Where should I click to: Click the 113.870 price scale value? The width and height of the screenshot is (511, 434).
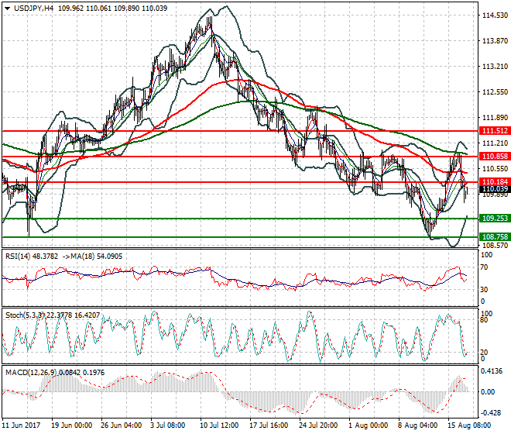coord(495,41)
